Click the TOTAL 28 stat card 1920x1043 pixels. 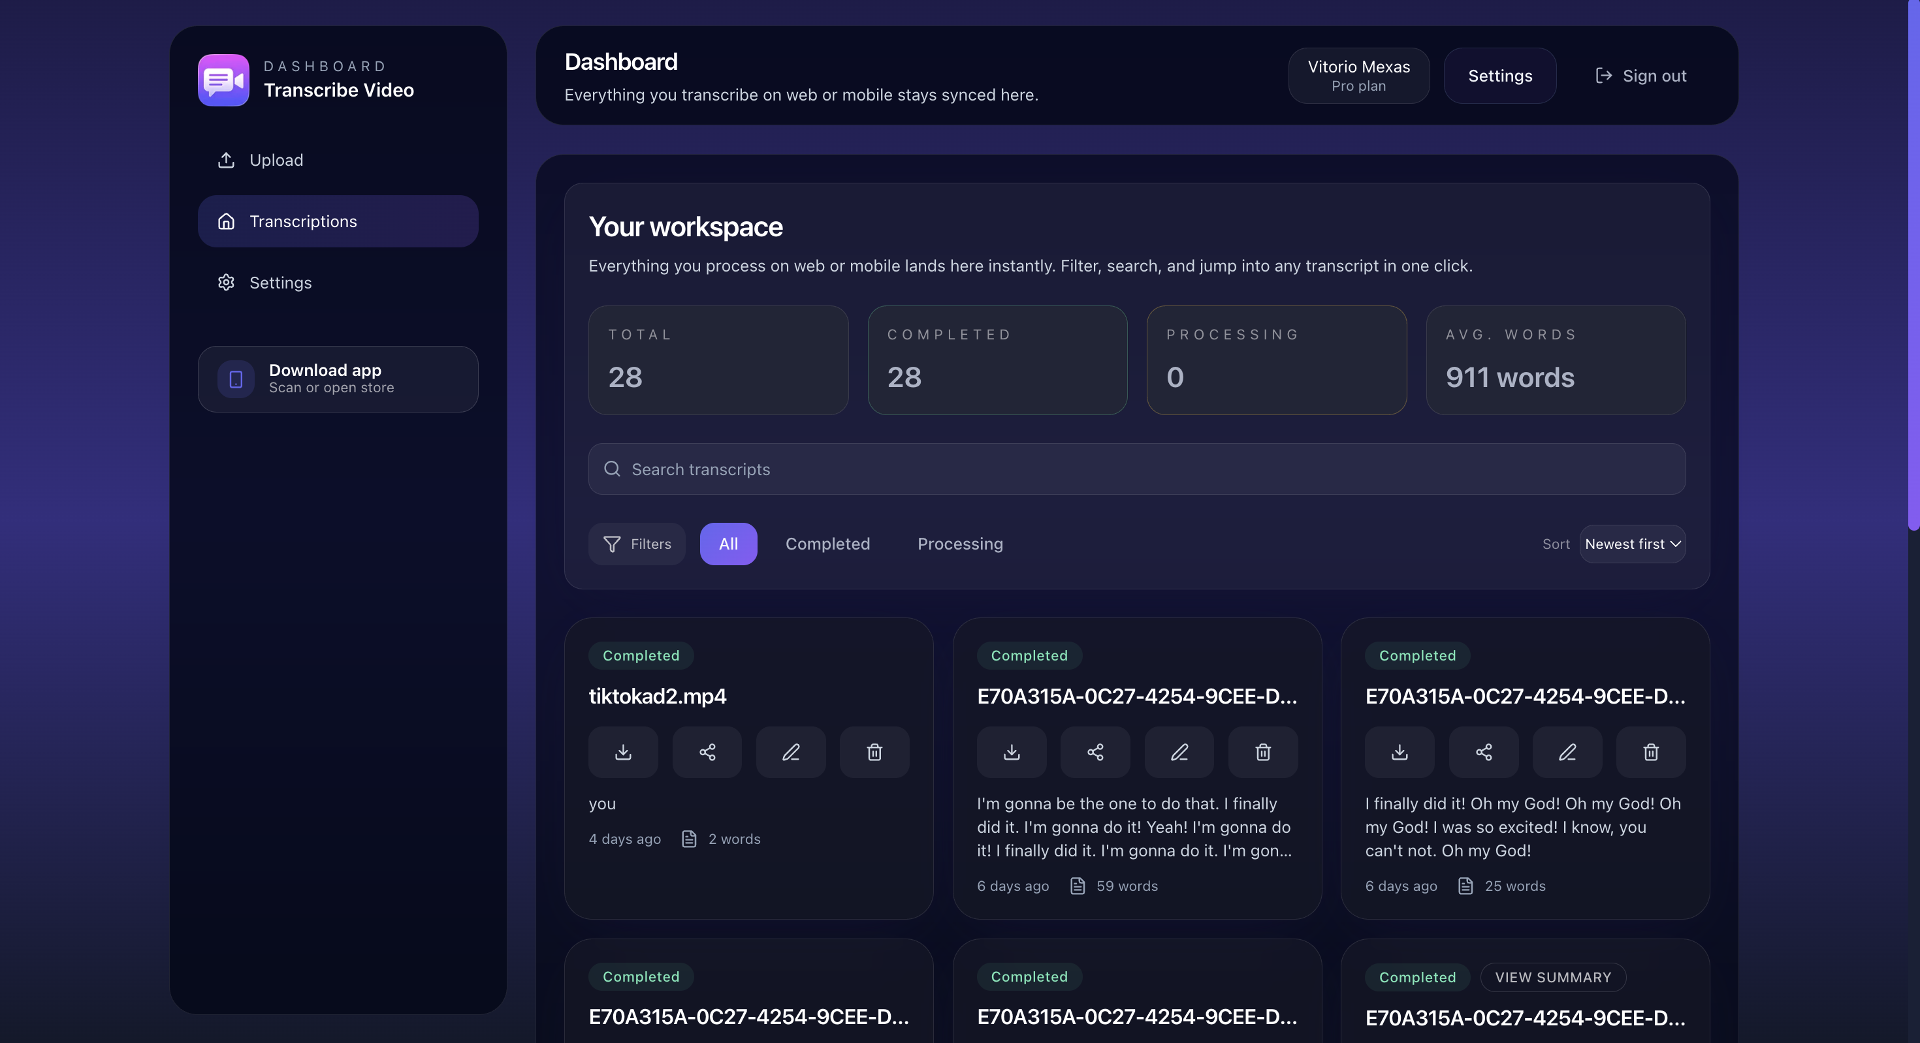pyautogui.click(x=718, y=360)
